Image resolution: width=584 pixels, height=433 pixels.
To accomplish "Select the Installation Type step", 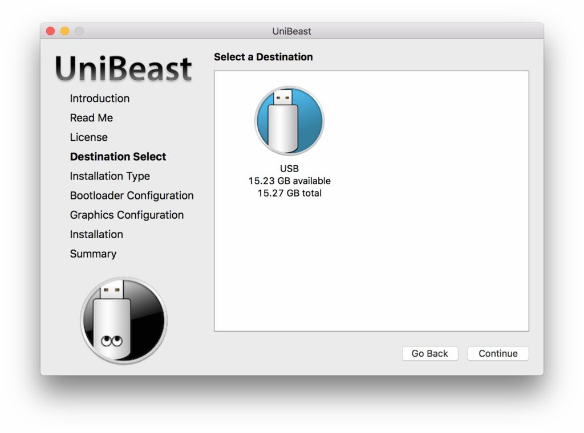I will [x=110, y=176].
